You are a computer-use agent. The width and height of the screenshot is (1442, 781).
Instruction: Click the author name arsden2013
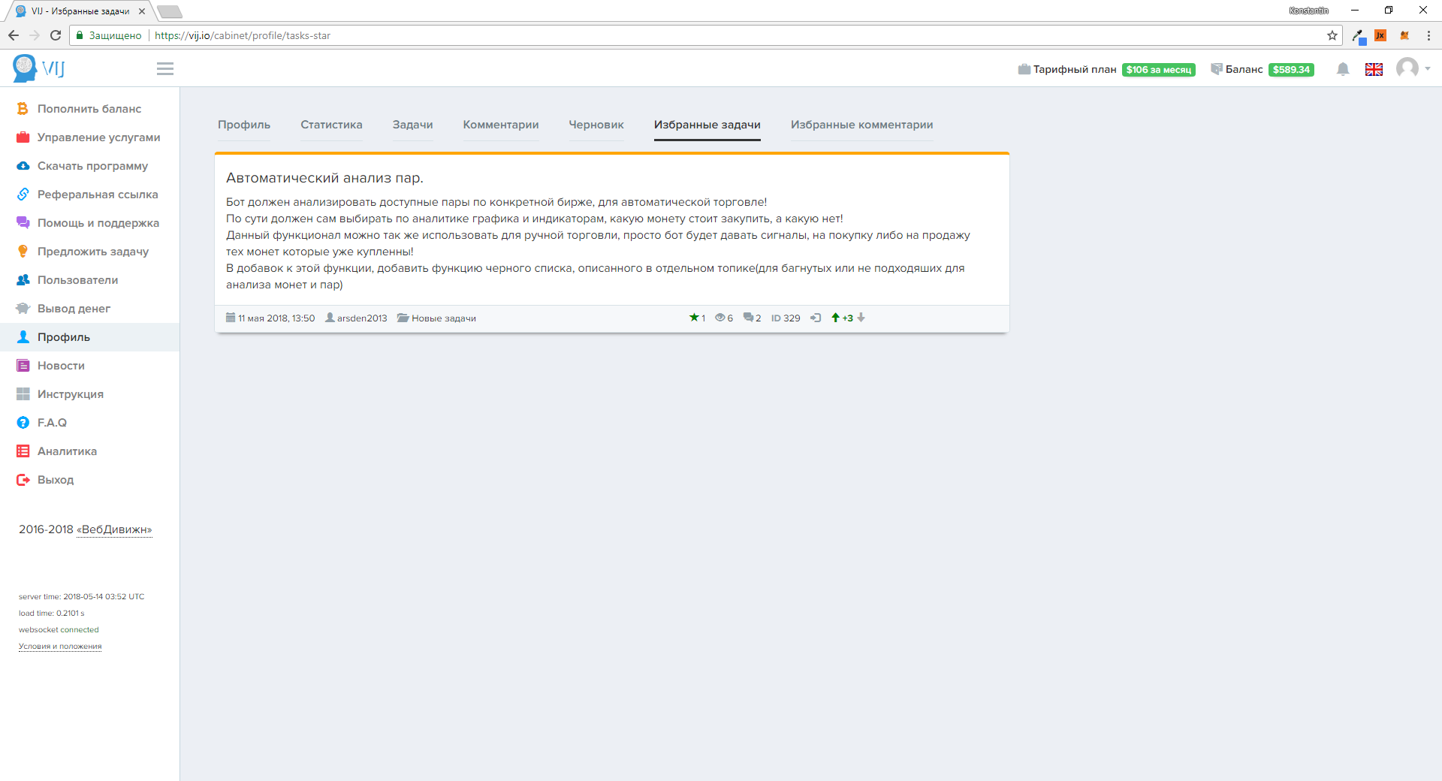pyautogui.click(x=362, y=318)
